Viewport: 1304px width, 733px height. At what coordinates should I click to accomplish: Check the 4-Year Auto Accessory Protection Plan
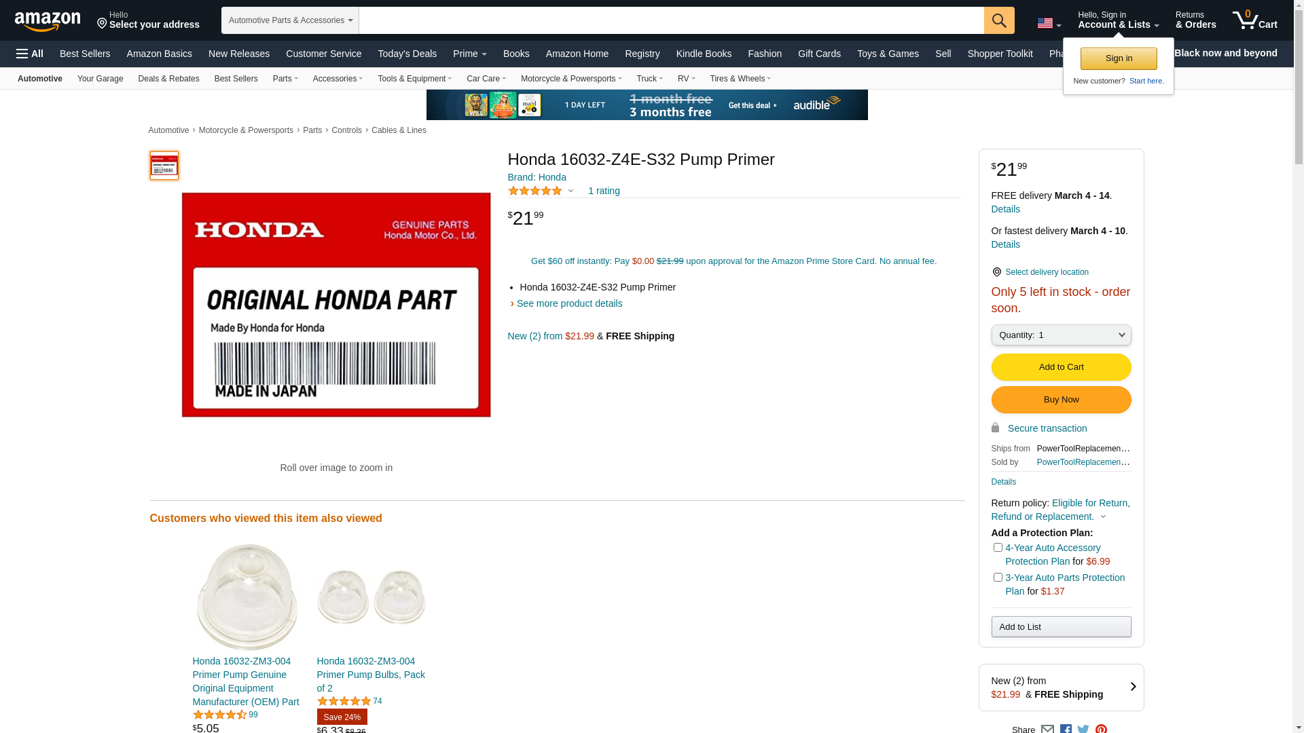[998, 547]
